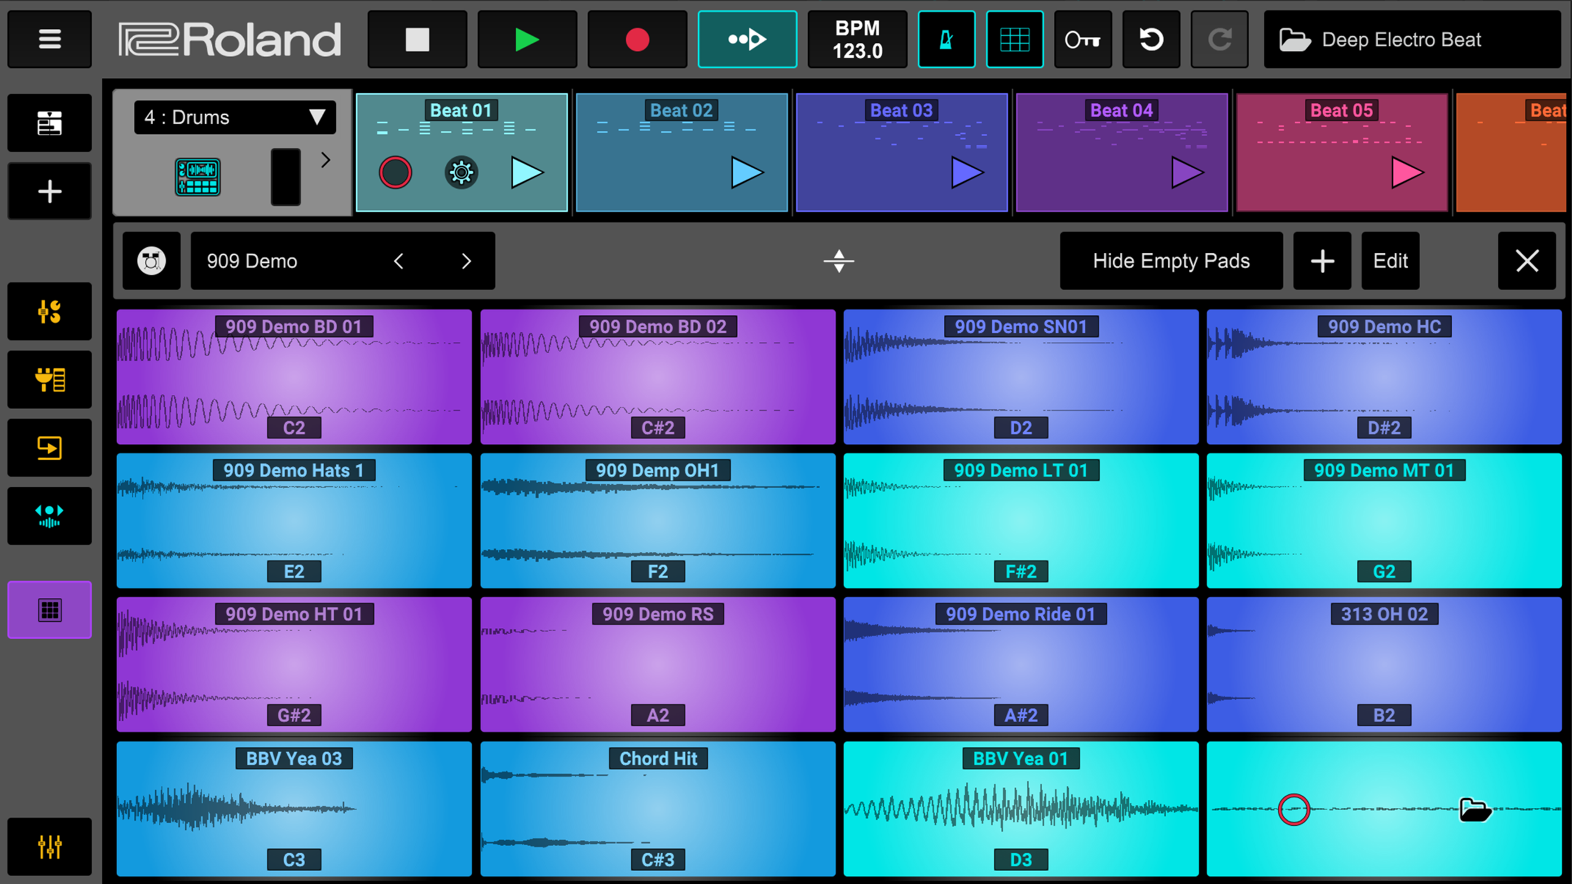Go to next kit with right chevron
The height and width of the screenshot is (884, 1572).
[x=466, y=261]
